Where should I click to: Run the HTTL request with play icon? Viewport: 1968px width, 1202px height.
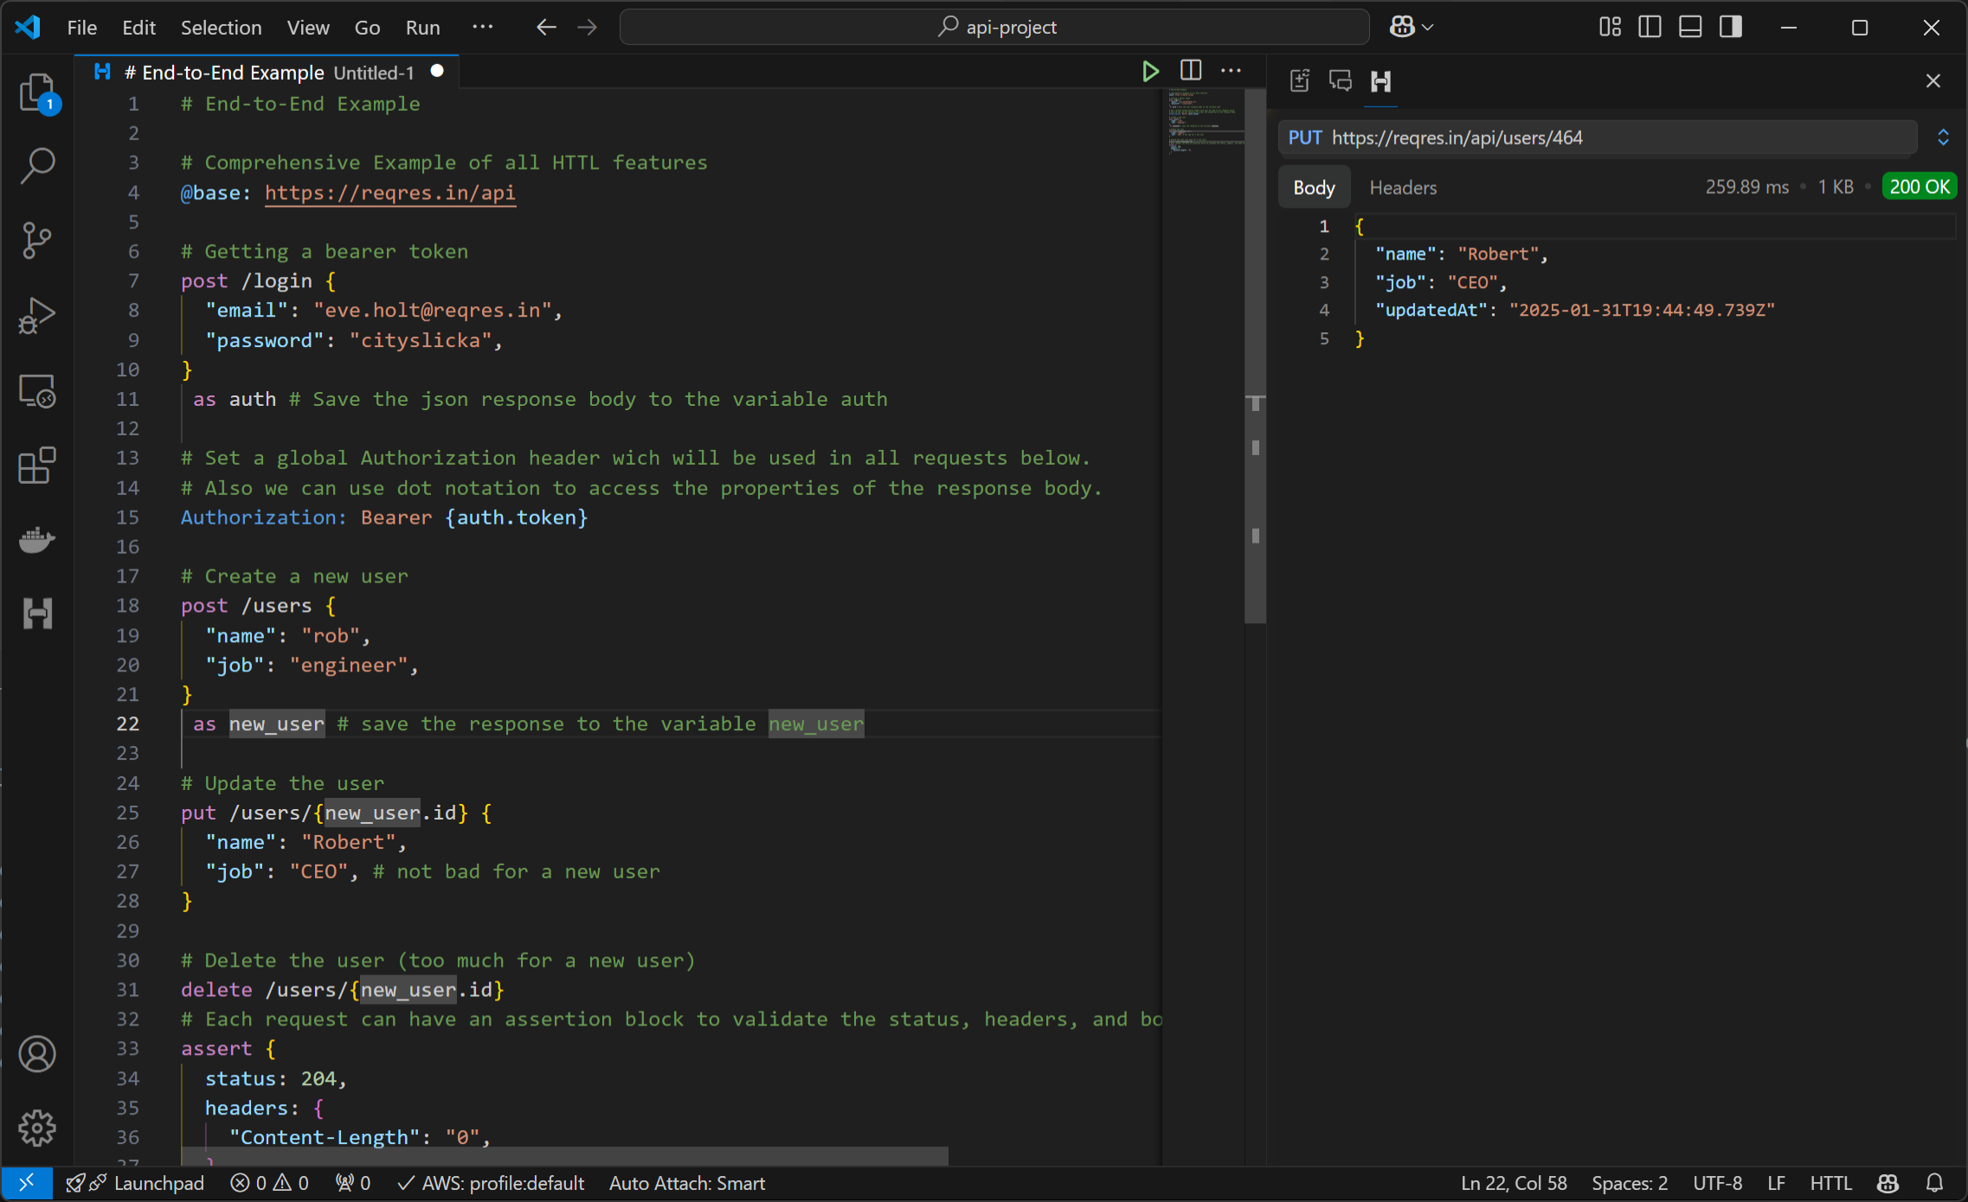1150,71
